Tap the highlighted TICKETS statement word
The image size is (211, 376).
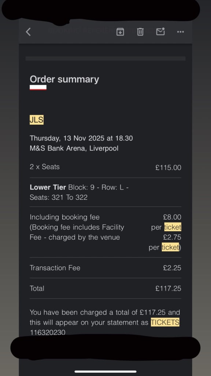tap(165, 322)
